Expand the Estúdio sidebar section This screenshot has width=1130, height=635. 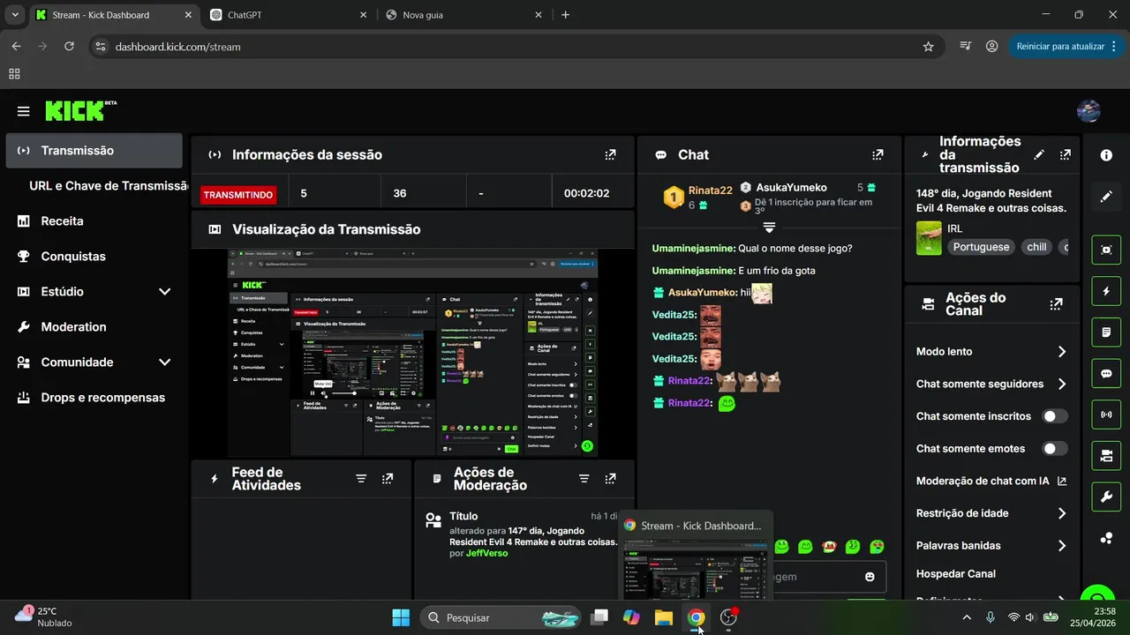tap(164, 291)
